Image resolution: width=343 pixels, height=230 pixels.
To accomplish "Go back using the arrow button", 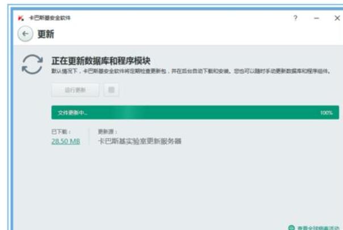I will coord(25,34).
